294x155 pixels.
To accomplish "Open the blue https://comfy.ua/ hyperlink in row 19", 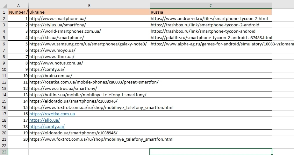I will tap(47, 127).
